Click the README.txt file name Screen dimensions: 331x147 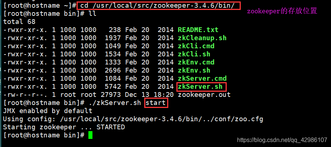pyautogui.click(x=198, y=30)
